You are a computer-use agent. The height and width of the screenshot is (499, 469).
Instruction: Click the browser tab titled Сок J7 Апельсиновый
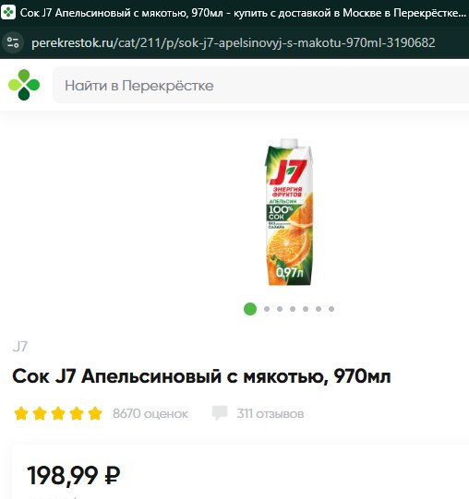tap(234, 13)
